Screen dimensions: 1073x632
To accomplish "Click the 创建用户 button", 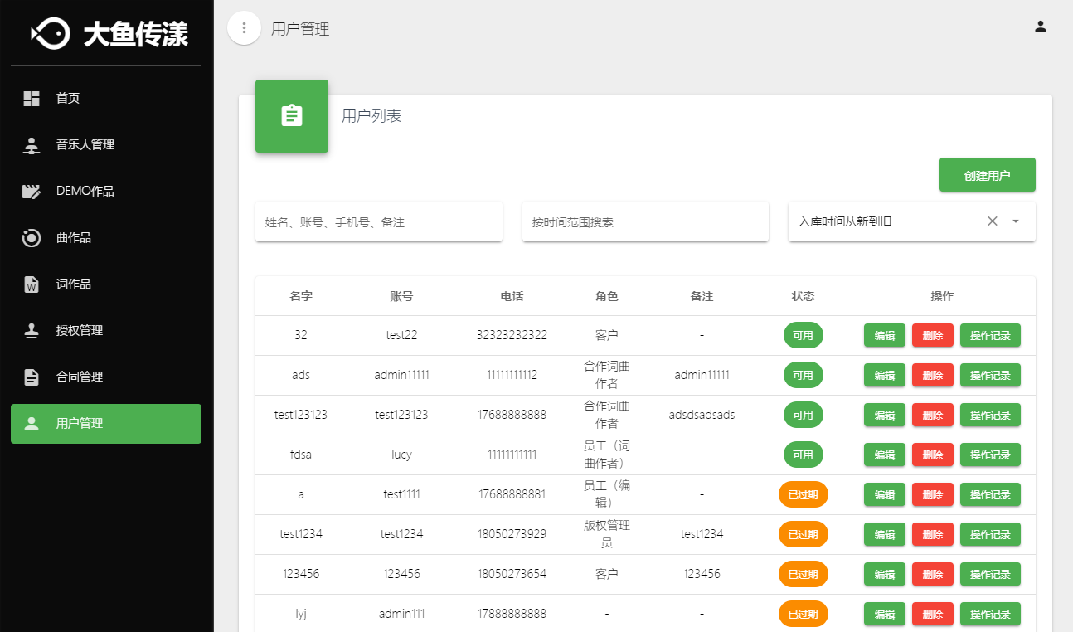I will [x=987, y=175].
